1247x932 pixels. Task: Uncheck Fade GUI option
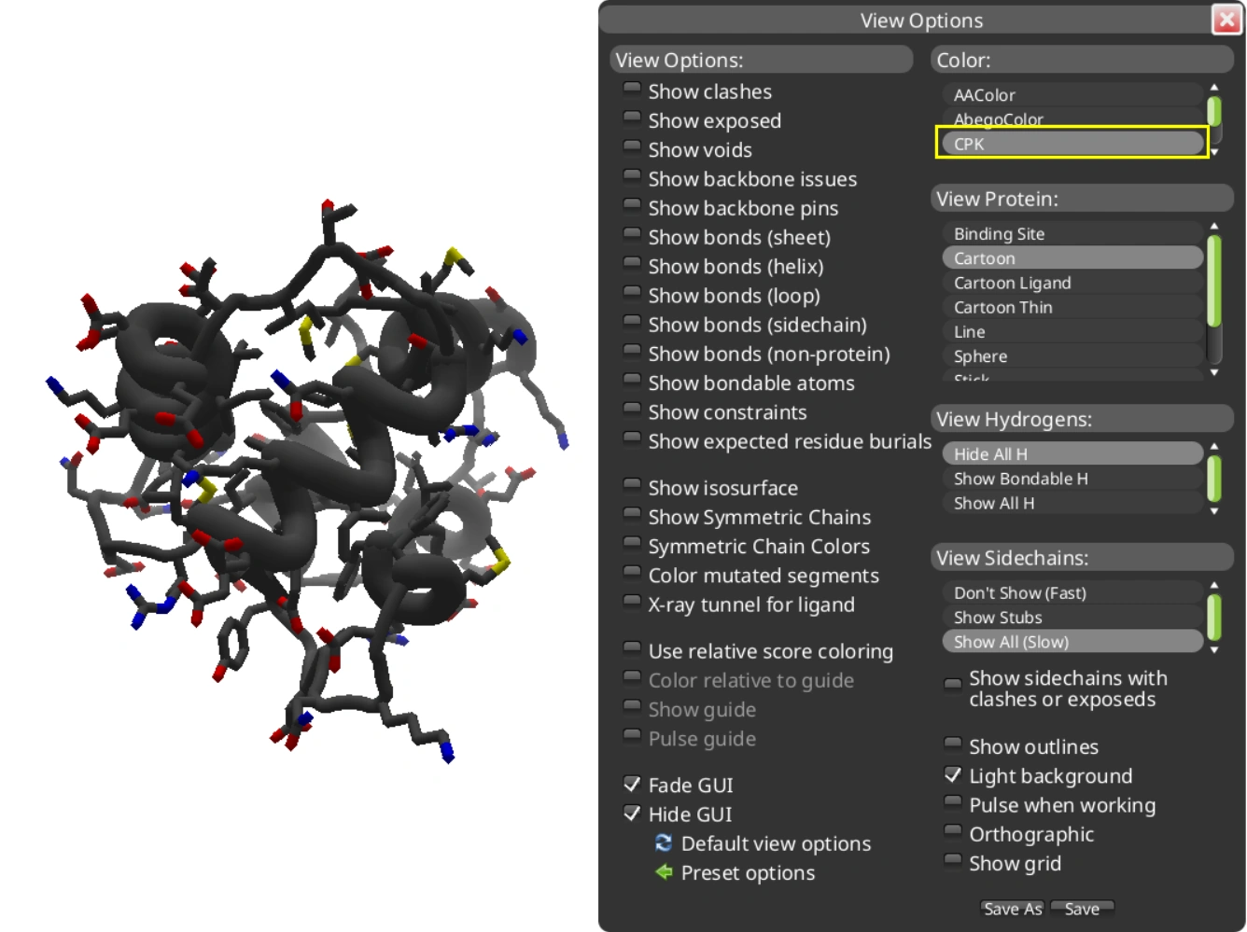pyautogui.click(x=632, y=784)
